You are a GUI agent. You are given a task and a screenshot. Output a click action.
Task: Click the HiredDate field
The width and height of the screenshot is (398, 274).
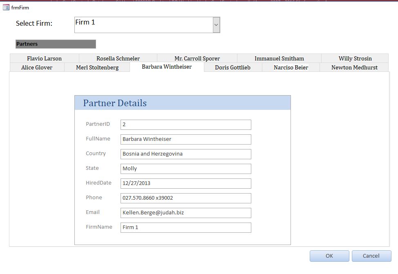[x=186, y=183]
